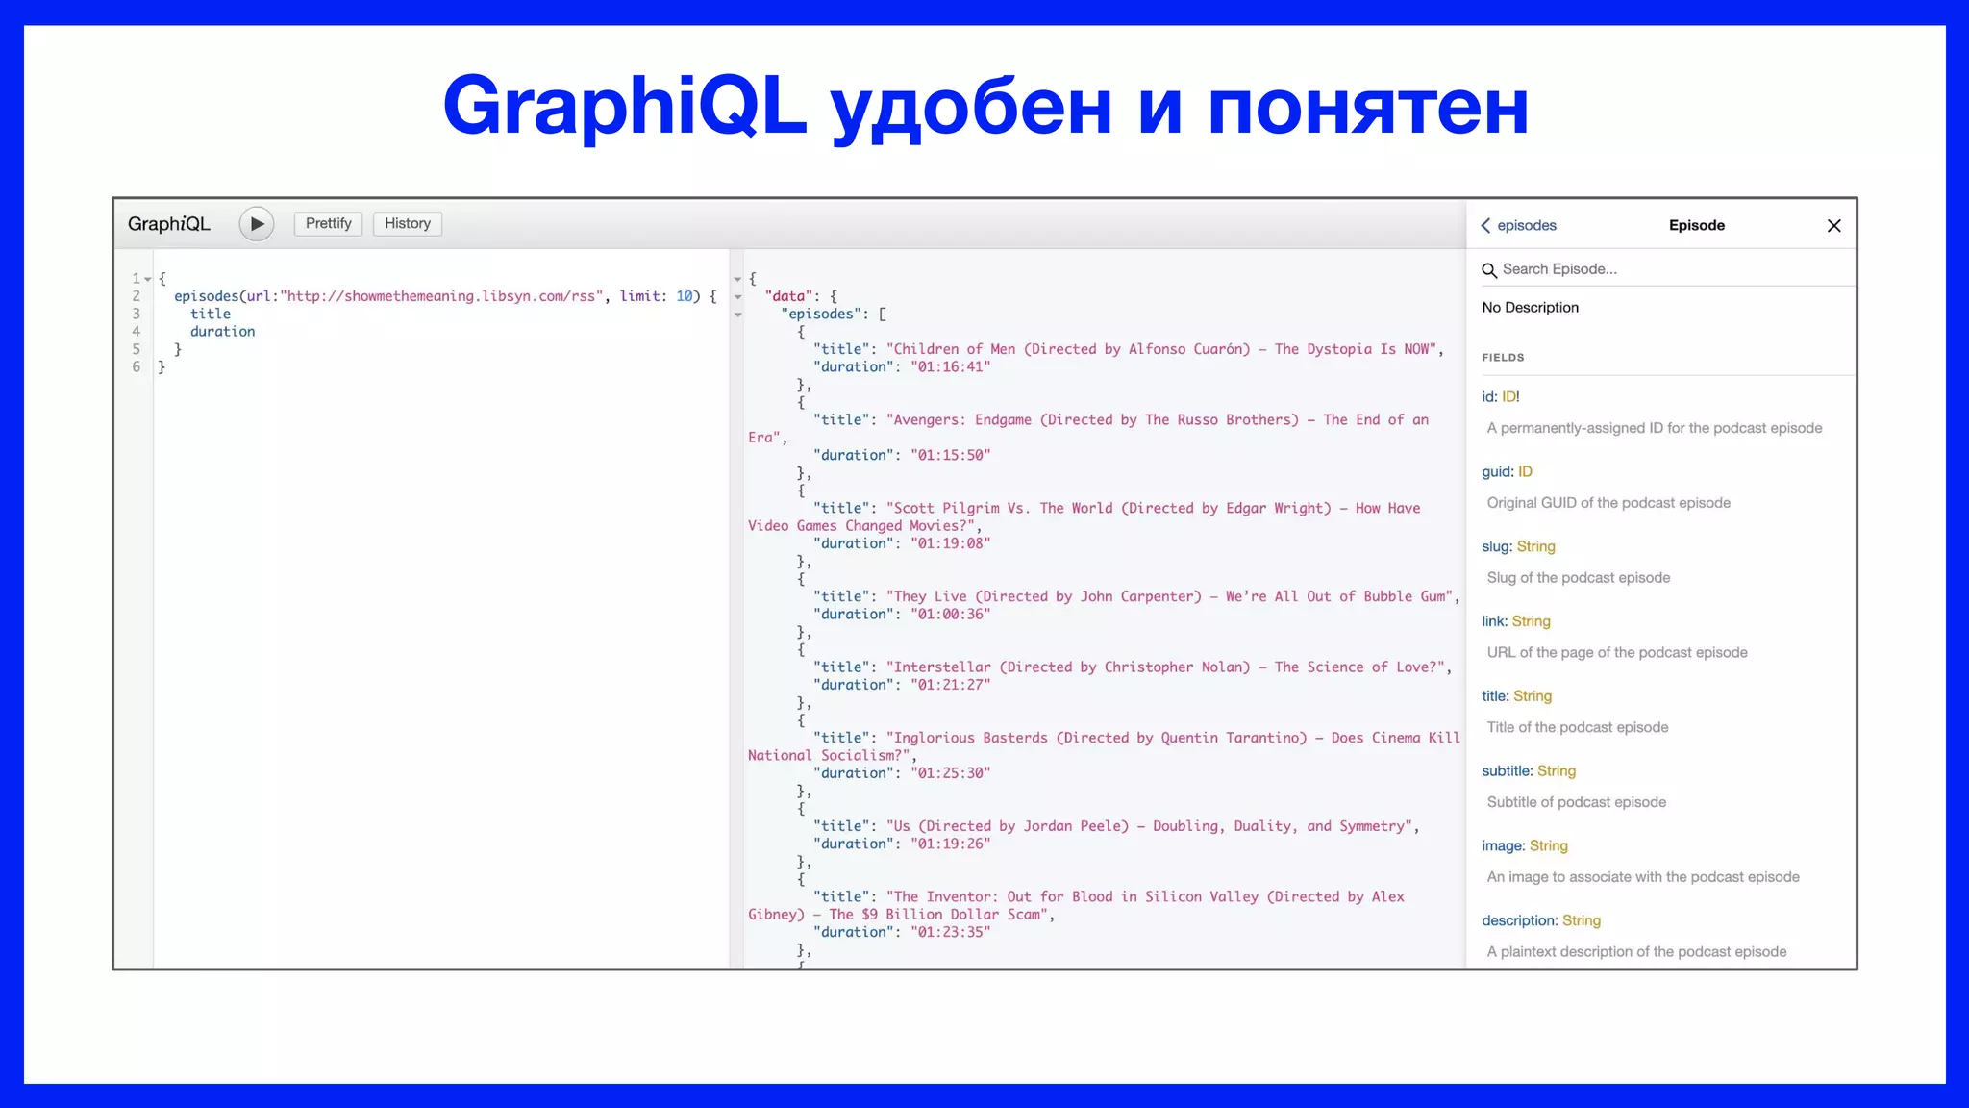Click the duration value "01:15:50"
This screenshot has height=1108, width=1969.
coord(950,456)
